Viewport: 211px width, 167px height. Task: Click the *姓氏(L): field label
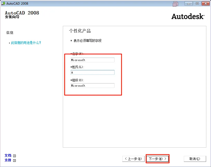[x=77, y=67]
